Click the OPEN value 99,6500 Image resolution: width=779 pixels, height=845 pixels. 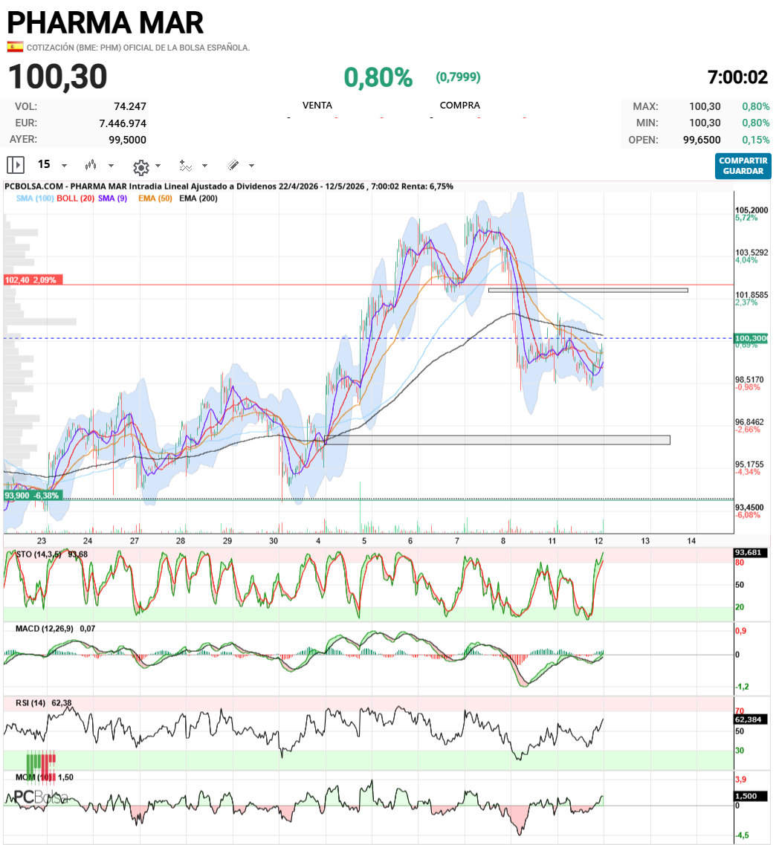click(x=702, y=140)
